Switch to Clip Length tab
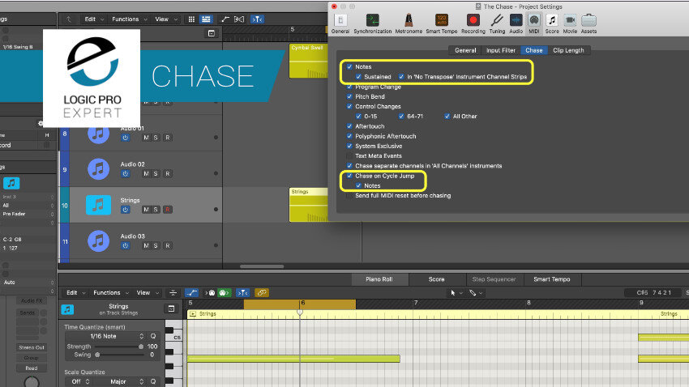This screenshot has height=387, width=689. [568, 50]
